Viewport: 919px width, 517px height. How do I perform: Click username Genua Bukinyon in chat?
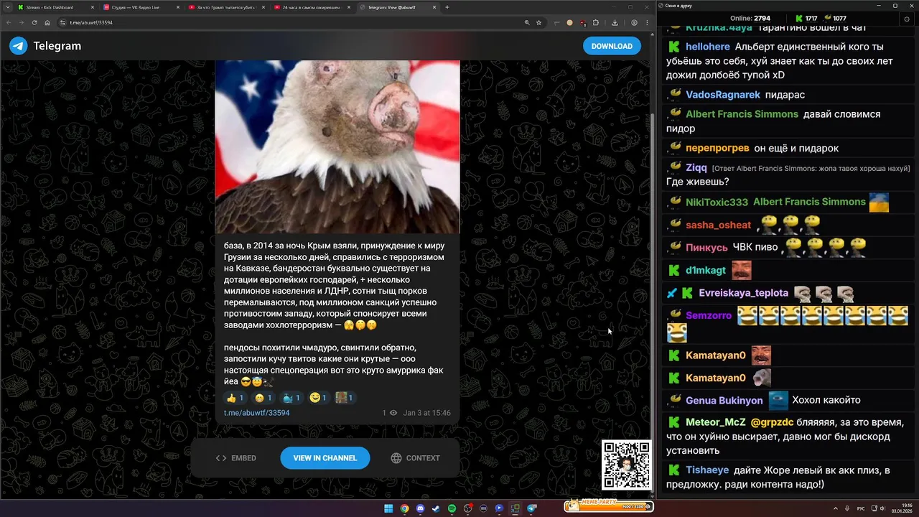click(x=724, y=400)
